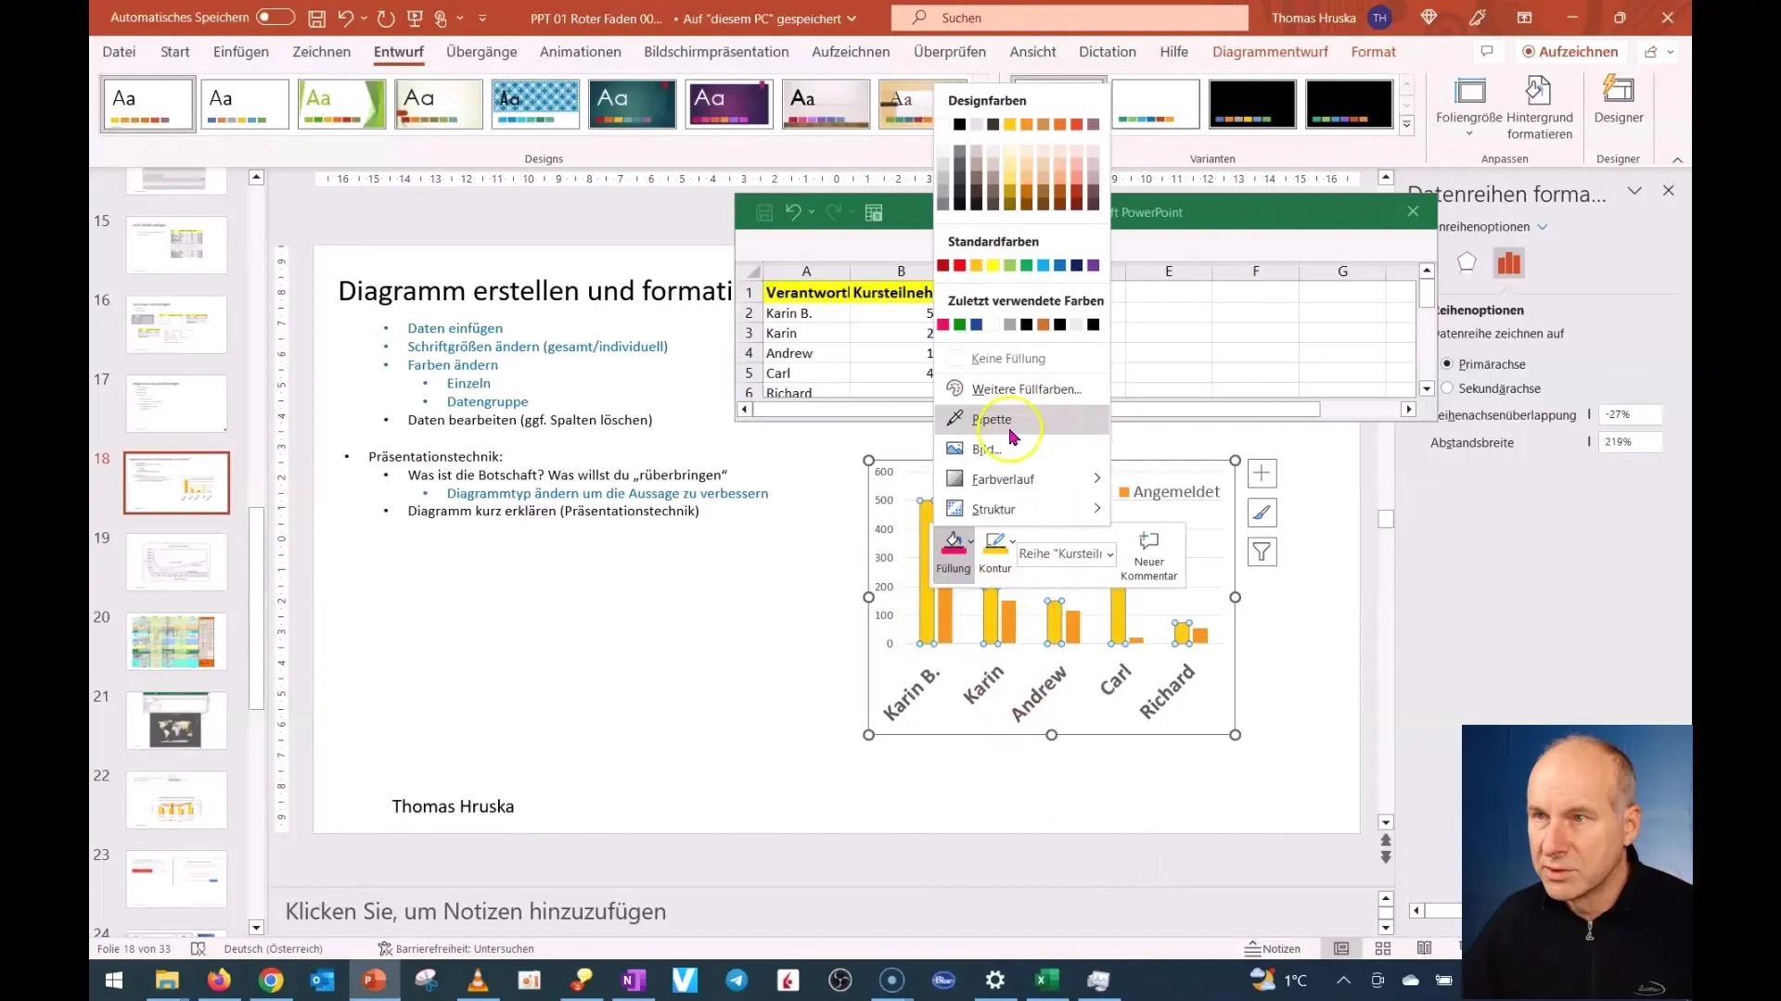Screen dimensions: 1781x1001
Task: Open the Entwurf (Design) ribbon tab
Action: coord(399,51)
